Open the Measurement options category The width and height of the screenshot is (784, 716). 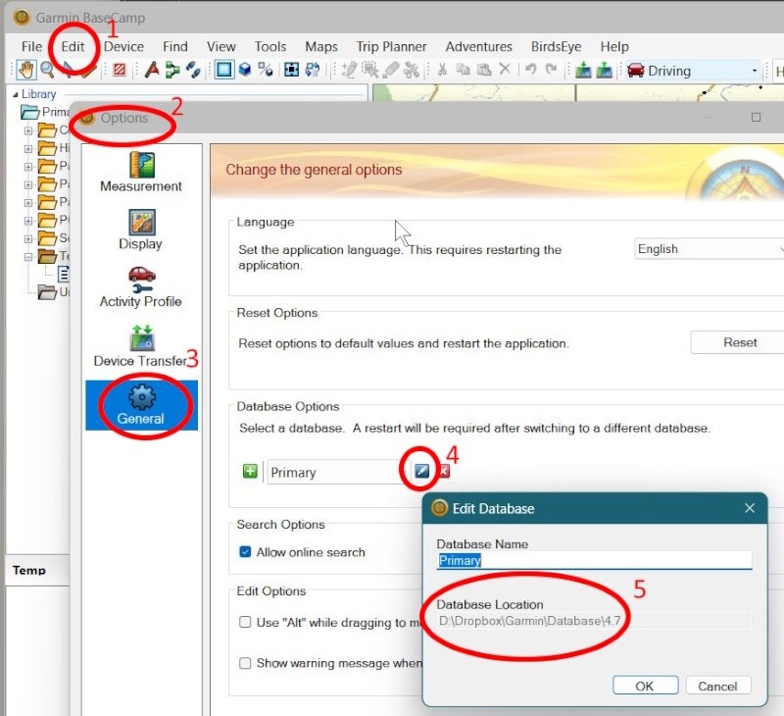[x=141, y=173]
